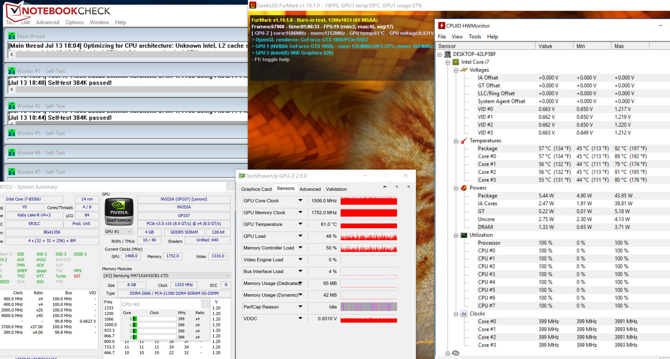Open HWMonitor Help menu
This screenshot has width=670, height=359.
pyautogui.click(x=492, y=37)
